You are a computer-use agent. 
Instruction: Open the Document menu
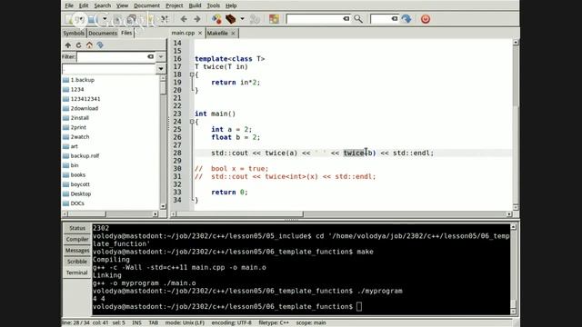coord(147,5)
